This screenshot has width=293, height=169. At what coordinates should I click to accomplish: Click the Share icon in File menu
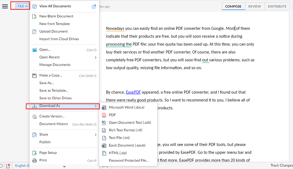(34, 135)
